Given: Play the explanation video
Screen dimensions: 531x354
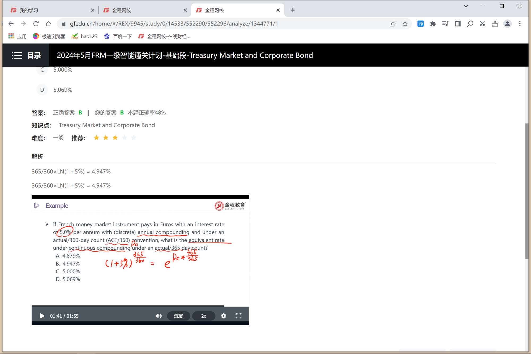Looking at the screenshot, I should 42,316.
